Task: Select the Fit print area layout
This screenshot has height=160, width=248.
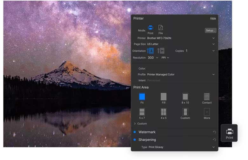Action: point(142,97)
